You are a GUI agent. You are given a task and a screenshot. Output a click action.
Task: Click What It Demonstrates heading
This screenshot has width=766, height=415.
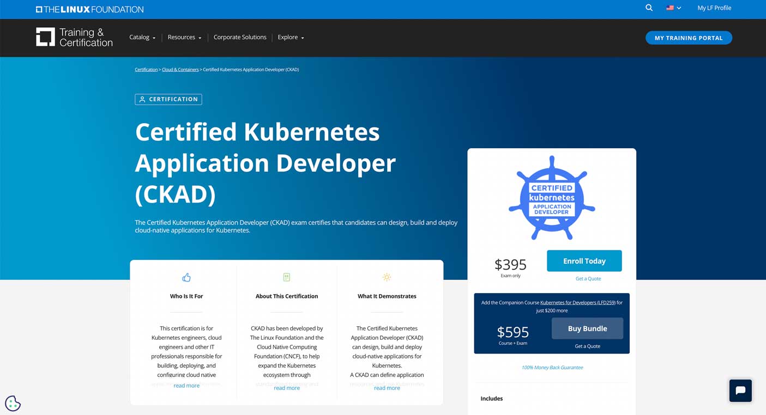(387, 296)
